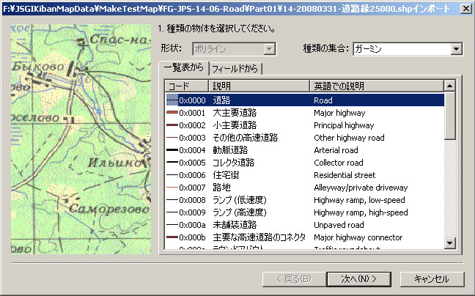Viewport: 475px width, 296px height.
Task: Click the list's scroll up arrow
Action: [x=449, y=86]
